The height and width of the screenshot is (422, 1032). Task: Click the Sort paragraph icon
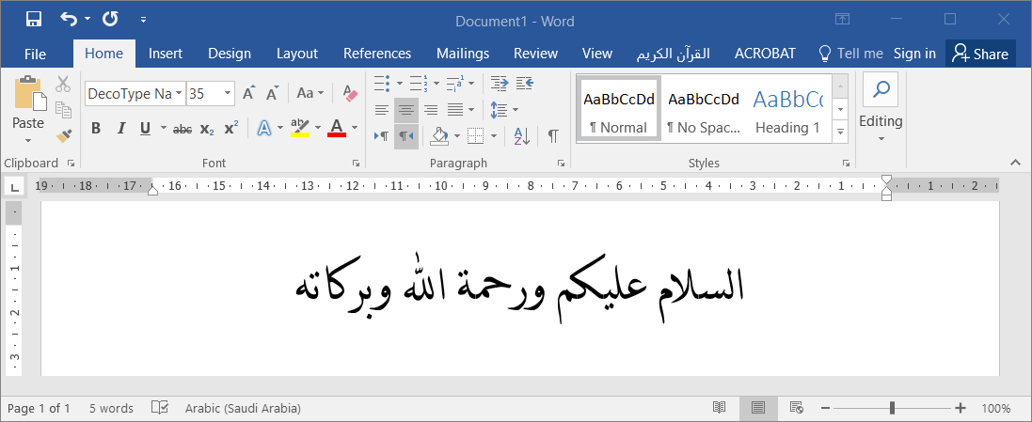coord(522,136)
